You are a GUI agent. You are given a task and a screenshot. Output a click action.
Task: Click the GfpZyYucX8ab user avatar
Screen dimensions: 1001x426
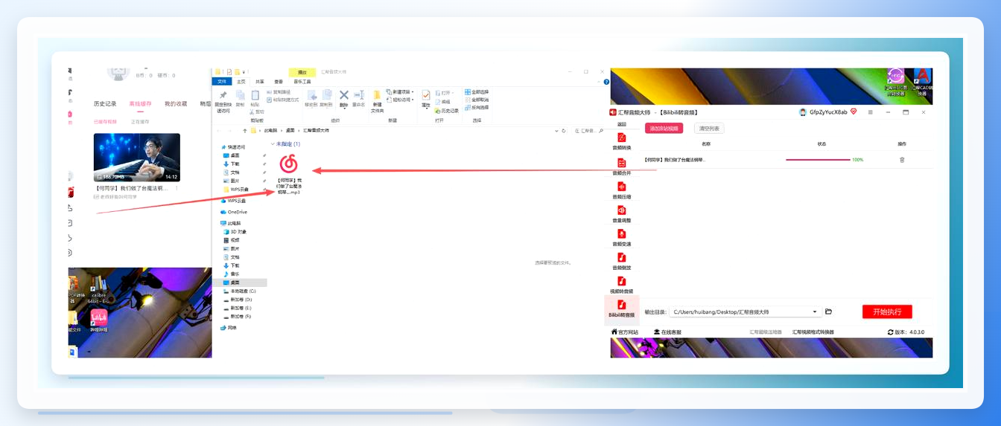[803, 112]
